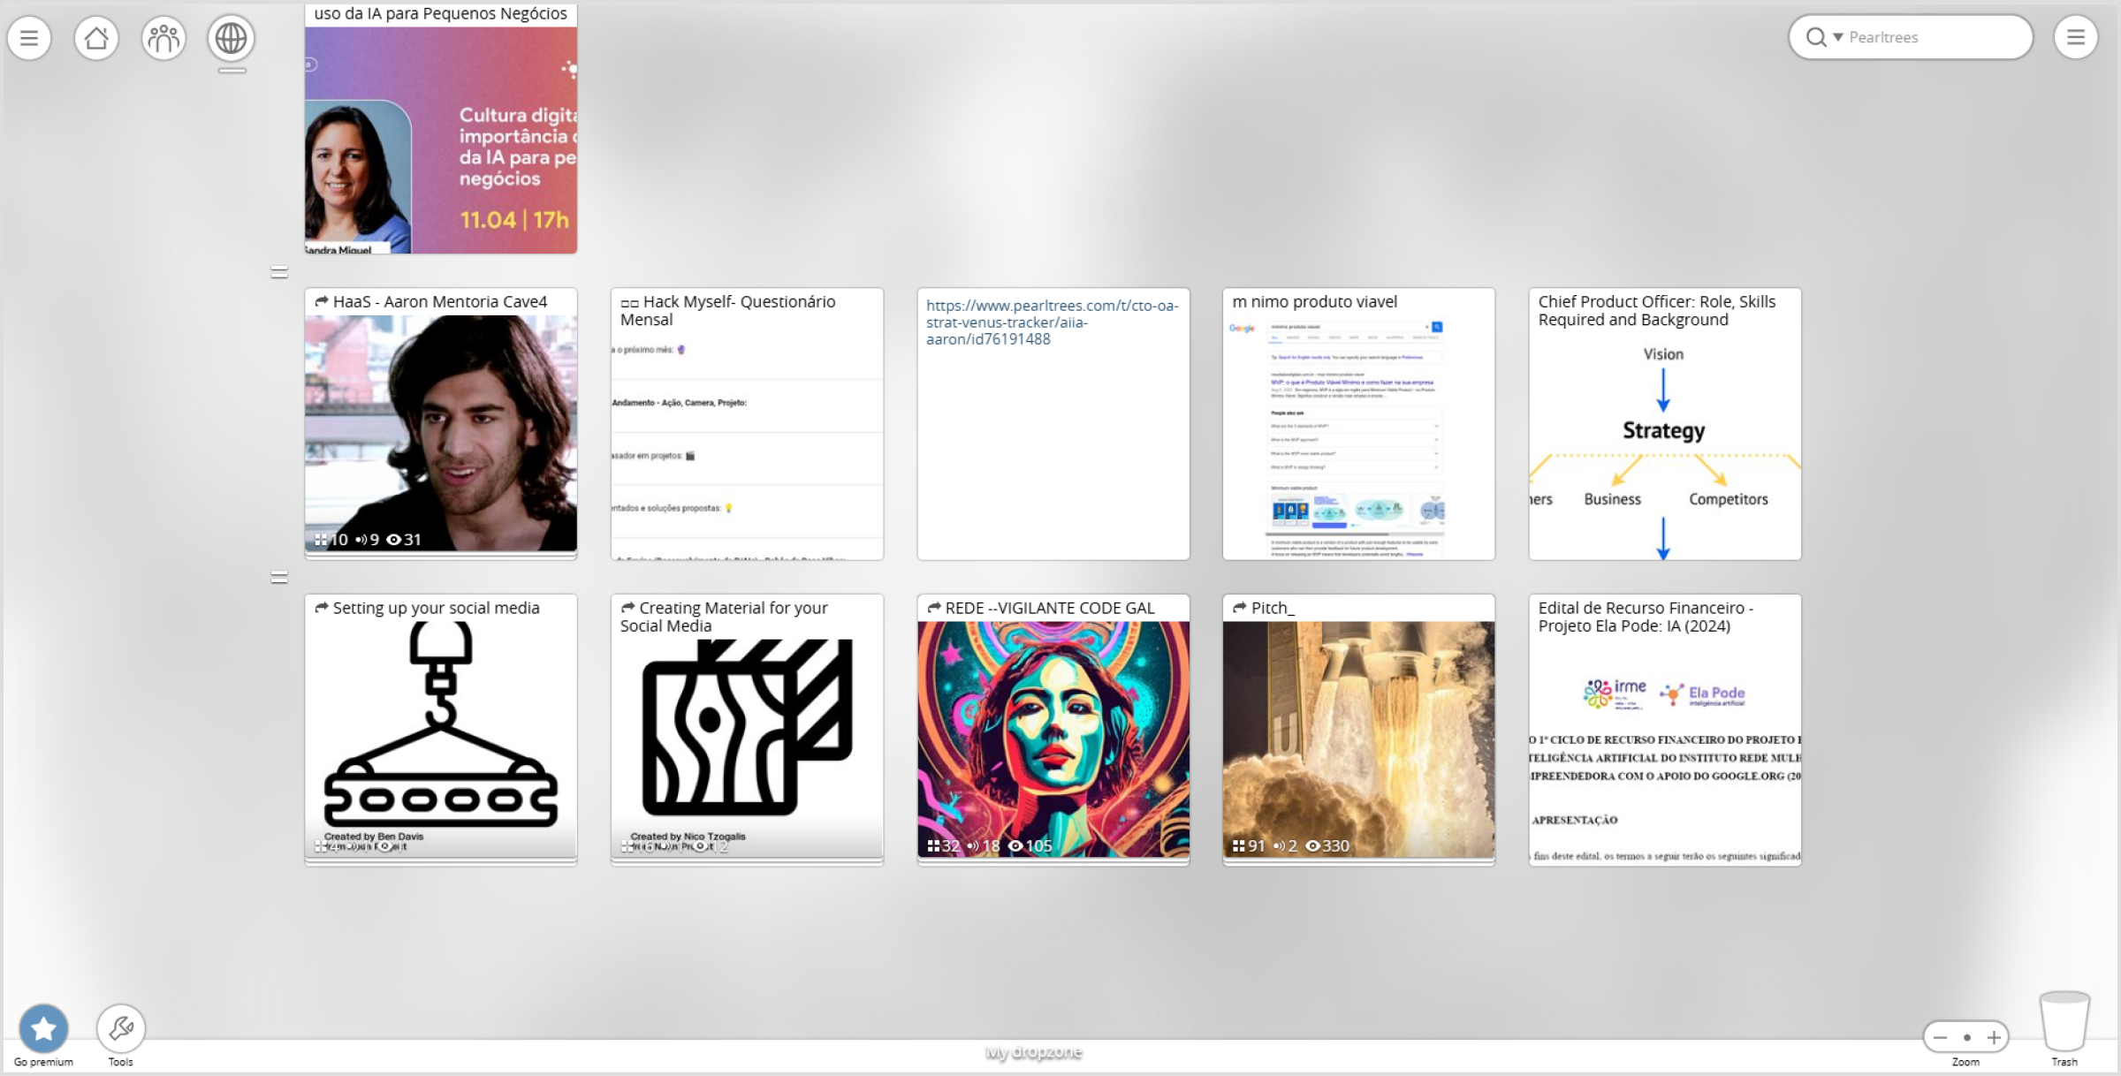The image size is (2121, 1076).
Task: Open the right-side options menu icon
Action: [2076, 37]
